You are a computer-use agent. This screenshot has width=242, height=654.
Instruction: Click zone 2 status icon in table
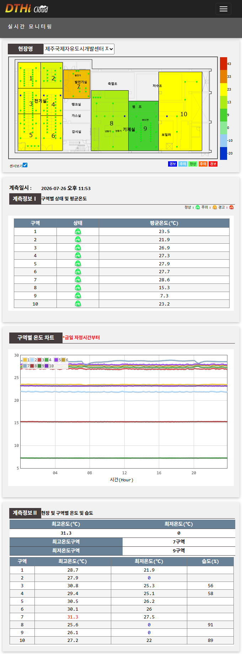(x=78, y=240)
